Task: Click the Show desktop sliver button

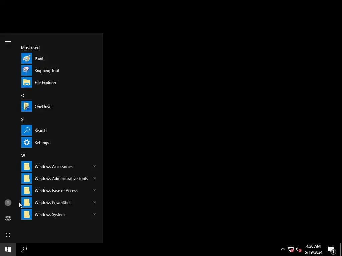Action: click(x=341, y=249)
